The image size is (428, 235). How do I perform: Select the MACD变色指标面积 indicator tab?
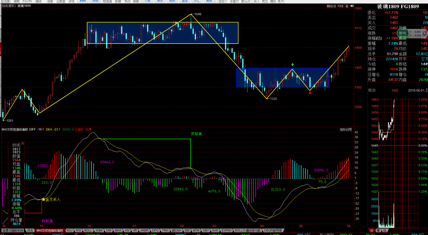[x=50, y=230]
